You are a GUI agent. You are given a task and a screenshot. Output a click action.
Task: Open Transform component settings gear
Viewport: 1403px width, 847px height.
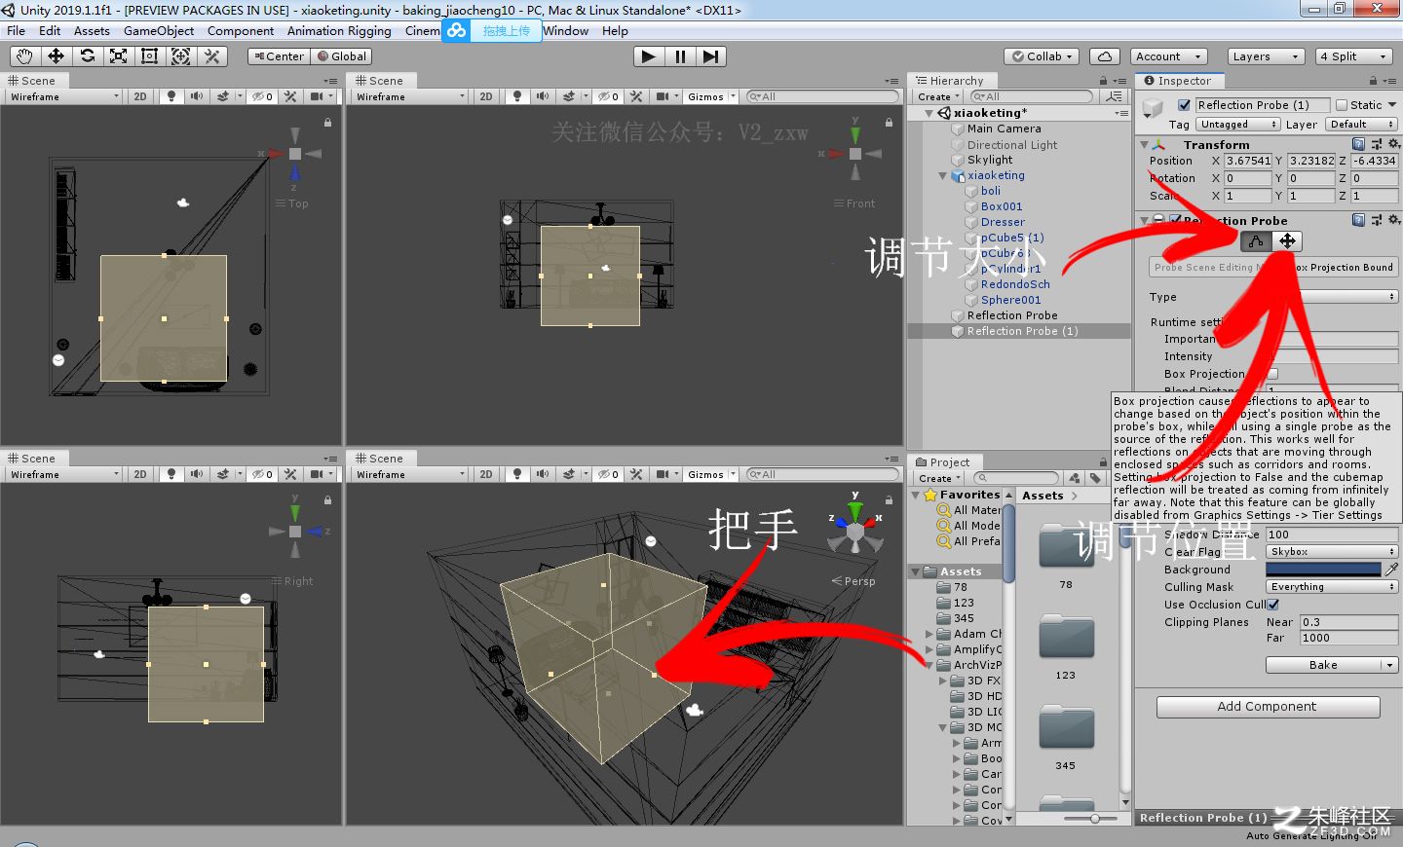1393,144
